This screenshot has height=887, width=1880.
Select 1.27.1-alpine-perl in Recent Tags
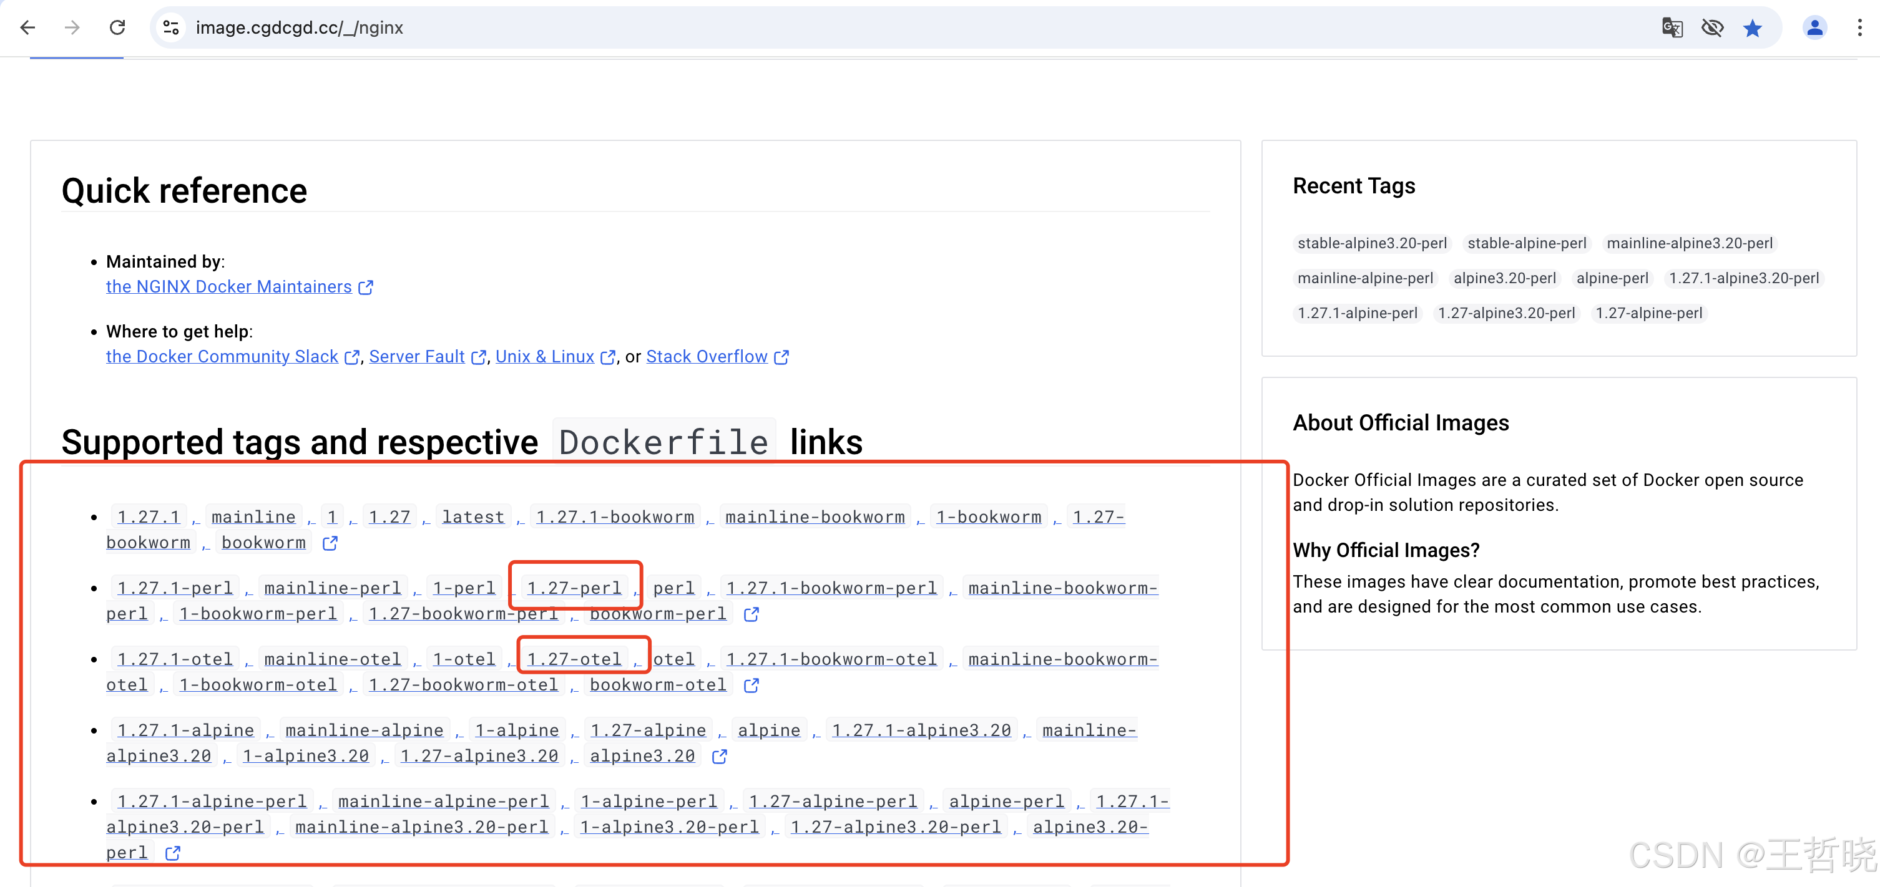click(1358, 313)
